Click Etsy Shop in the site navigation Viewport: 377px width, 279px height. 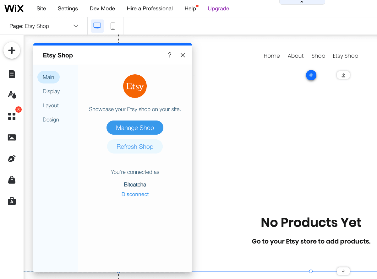[346, 56]
